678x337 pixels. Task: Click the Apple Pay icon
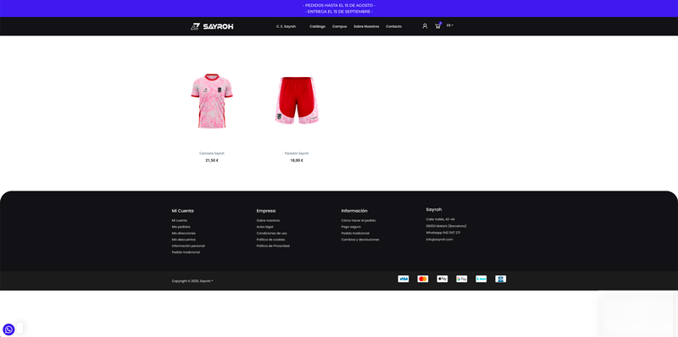pyautogui.click(x=442, y=279)
